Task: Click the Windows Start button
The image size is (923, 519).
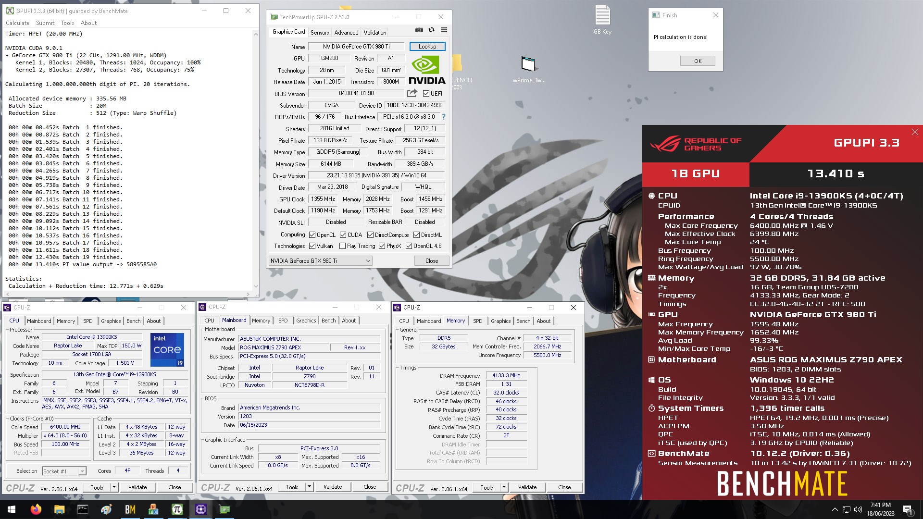Action: [12, 509]
